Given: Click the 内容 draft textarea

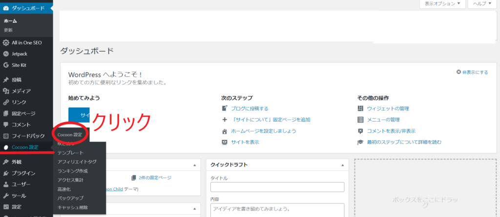Looking at the screenshot, I should click(277, 210).
